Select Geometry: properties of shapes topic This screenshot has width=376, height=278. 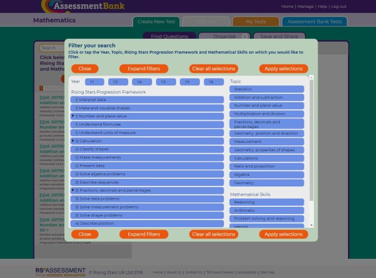coord(267,150)
